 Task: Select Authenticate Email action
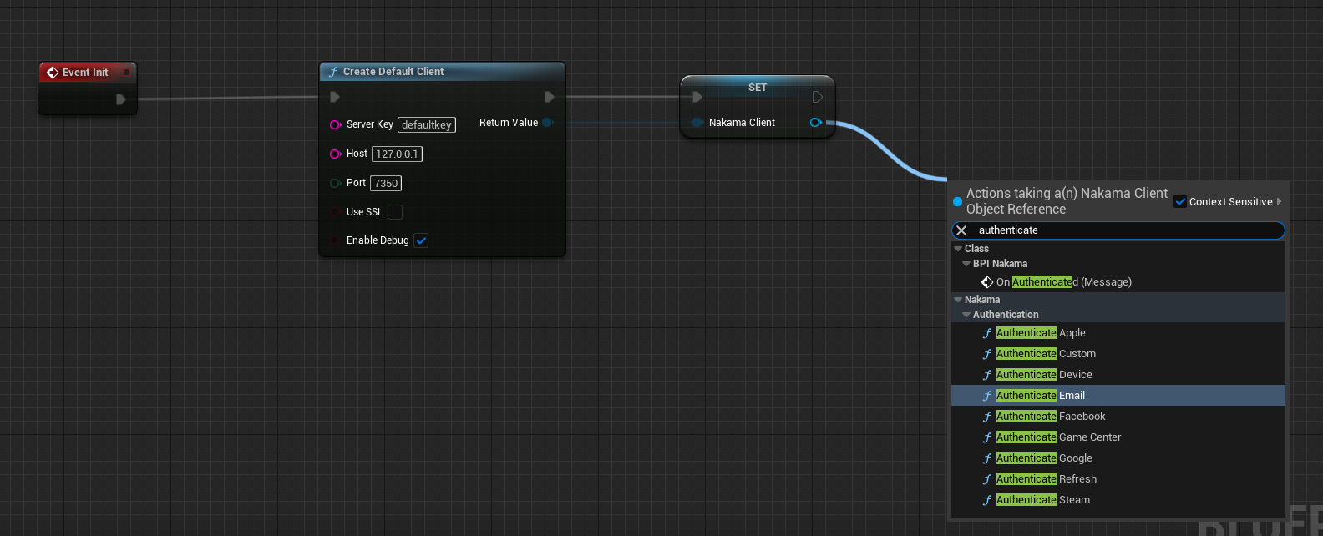[1118, 396]
